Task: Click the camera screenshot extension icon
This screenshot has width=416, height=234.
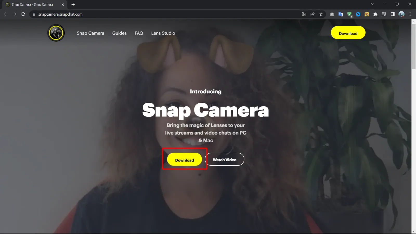Action: [332, 14]
